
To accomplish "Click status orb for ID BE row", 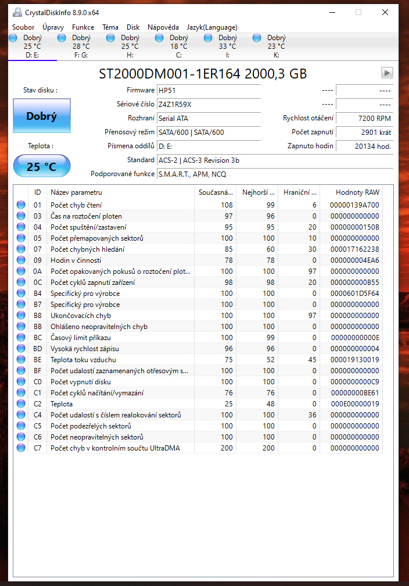I will point(21,359).
